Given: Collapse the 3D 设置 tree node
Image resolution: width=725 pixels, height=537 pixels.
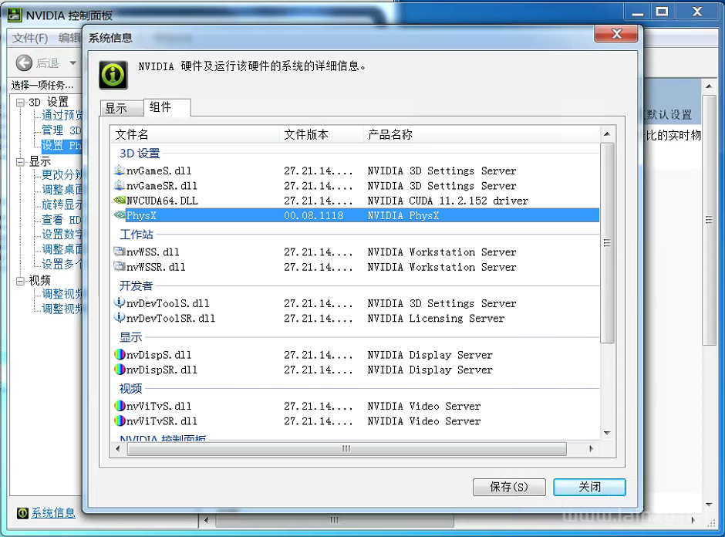Looking at the screenshot, I should [20, 102].
